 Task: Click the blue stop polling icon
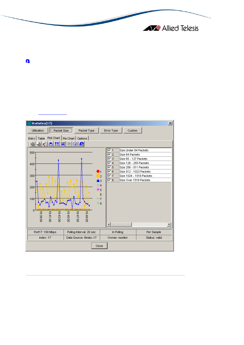click(75, 144)
